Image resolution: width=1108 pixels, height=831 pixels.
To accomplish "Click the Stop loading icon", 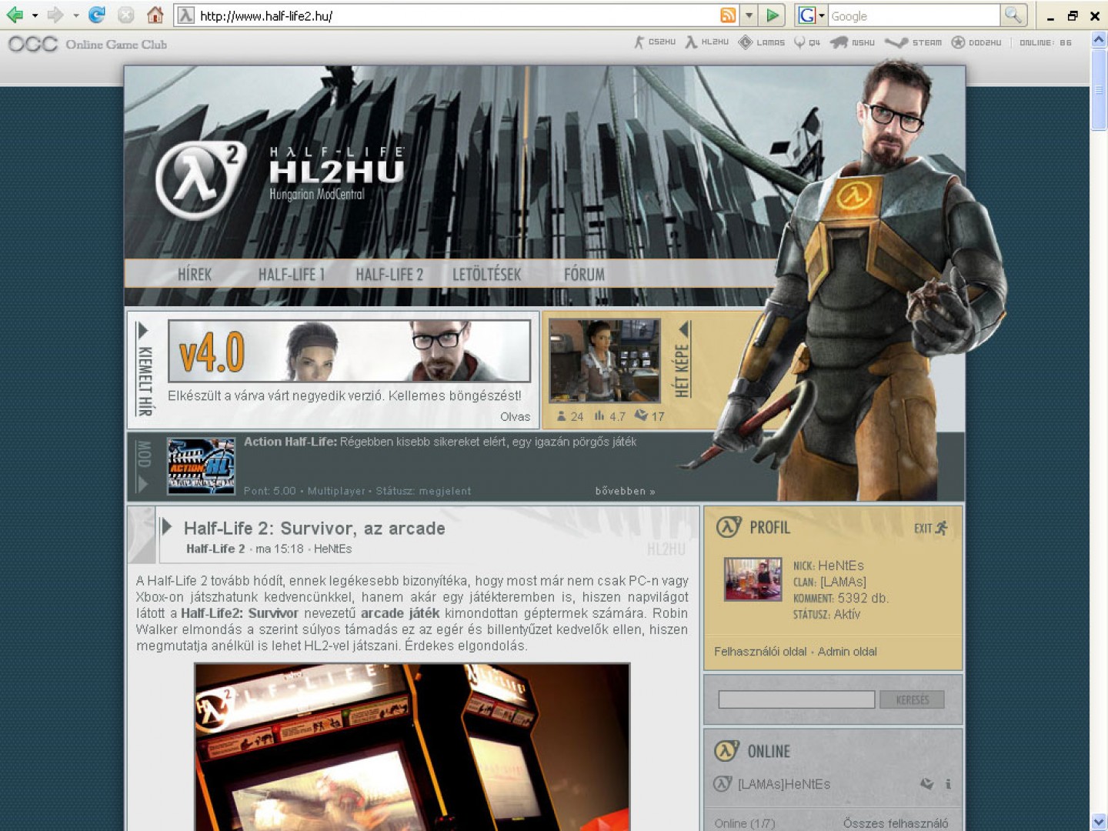I will coord(126,15).
